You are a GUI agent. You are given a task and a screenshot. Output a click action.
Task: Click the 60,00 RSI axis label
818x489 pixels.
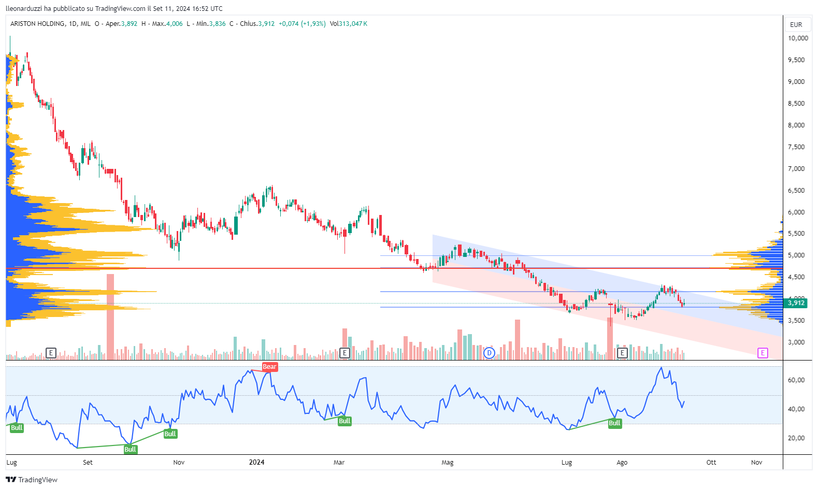pos(796,380)
